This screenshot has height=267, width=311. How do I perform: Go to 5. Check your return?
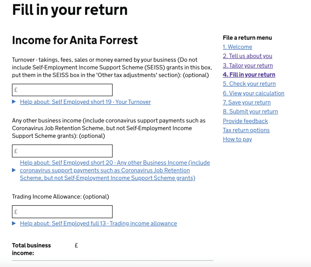(x=249, y=83)
